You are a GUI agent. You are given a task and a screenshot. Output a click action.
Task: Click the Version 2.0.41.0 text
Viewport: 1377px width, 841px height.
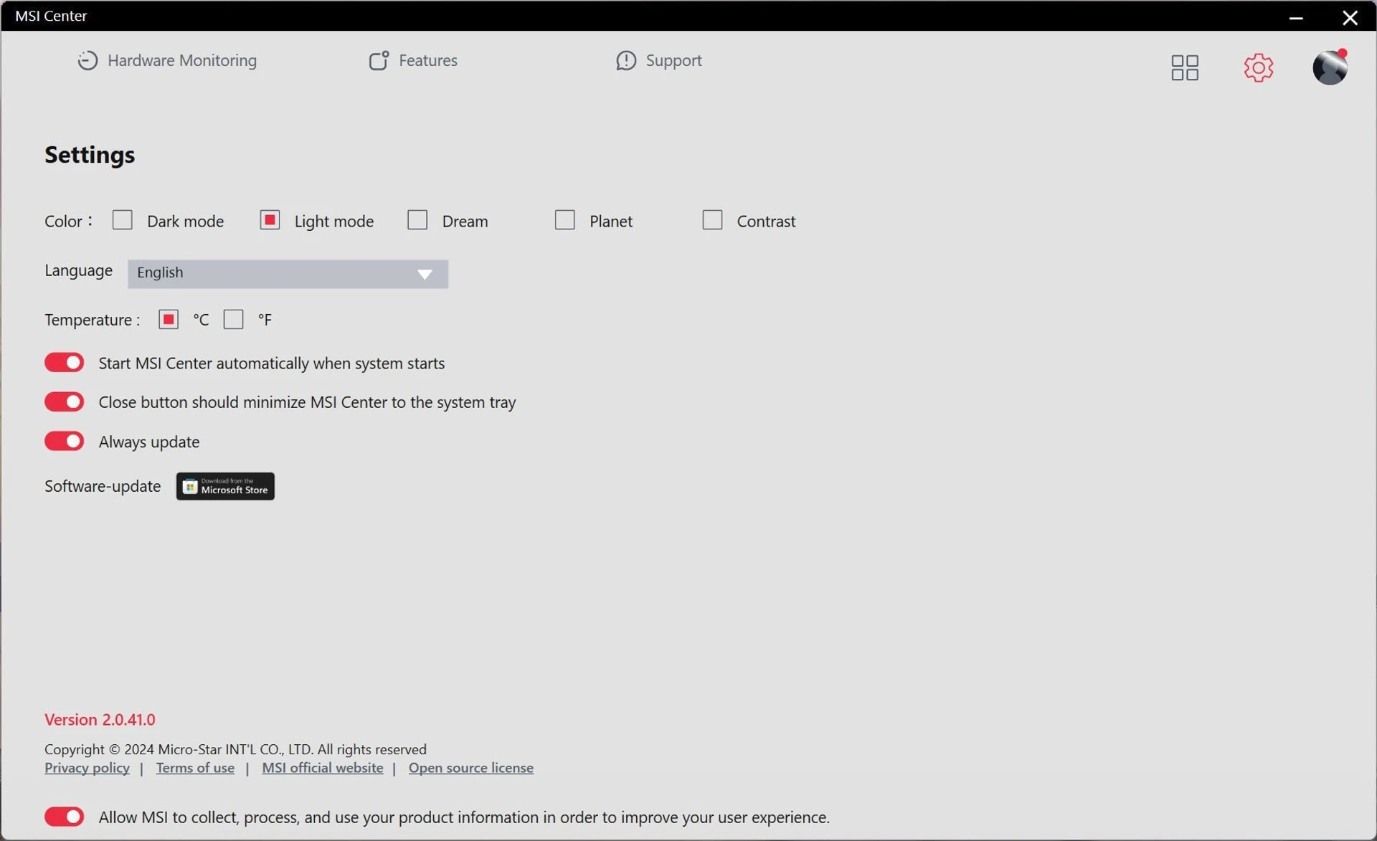100,719
